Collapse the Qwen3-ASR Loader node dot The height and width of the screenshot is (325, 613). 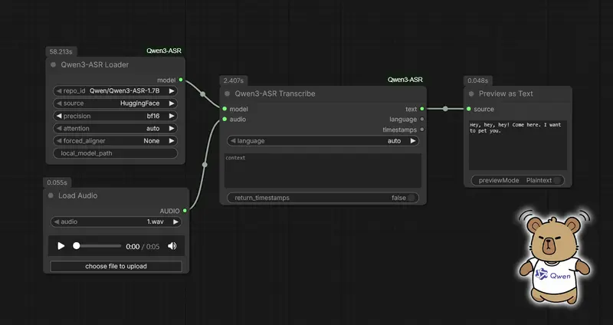click(53, 65)
